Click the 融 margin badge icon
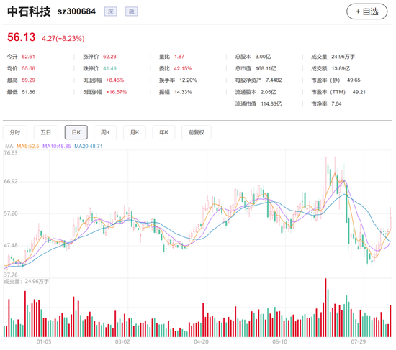The height and width of the screenshot is (350, 396). (131, 11)
